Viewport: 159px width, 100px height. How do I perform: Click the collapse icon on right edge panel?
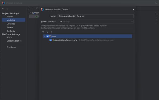[156, 22]
